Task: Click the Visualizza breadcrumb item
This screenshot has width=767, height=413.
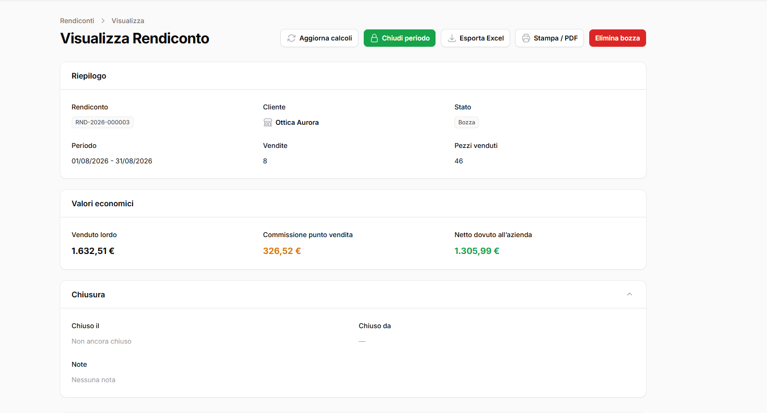Action: click(128, 21)
